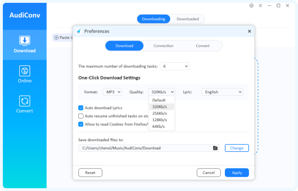This screenshot has height=191, width=298.
Task: Enable Auto resume unfinished tasks checkbox
Action: tap(81, 116)
